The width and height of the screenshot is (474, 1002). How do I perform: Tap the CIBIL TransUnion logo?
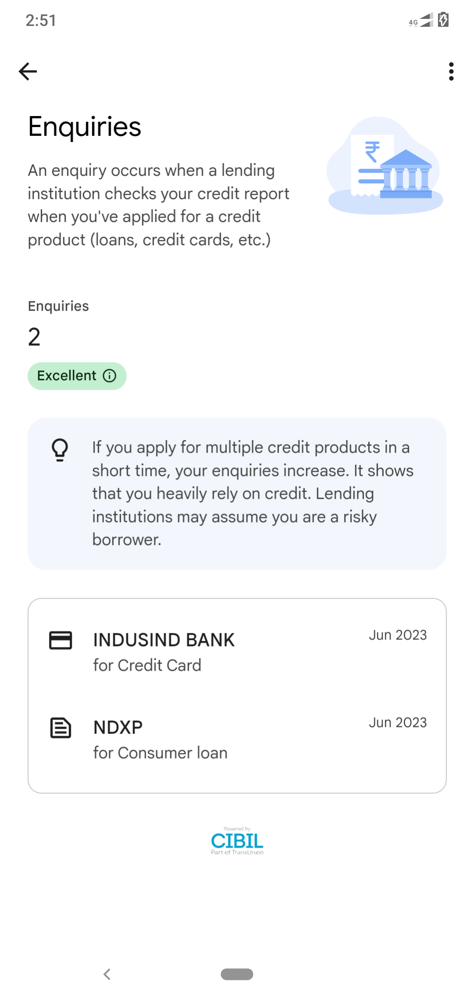pos(237,841)
